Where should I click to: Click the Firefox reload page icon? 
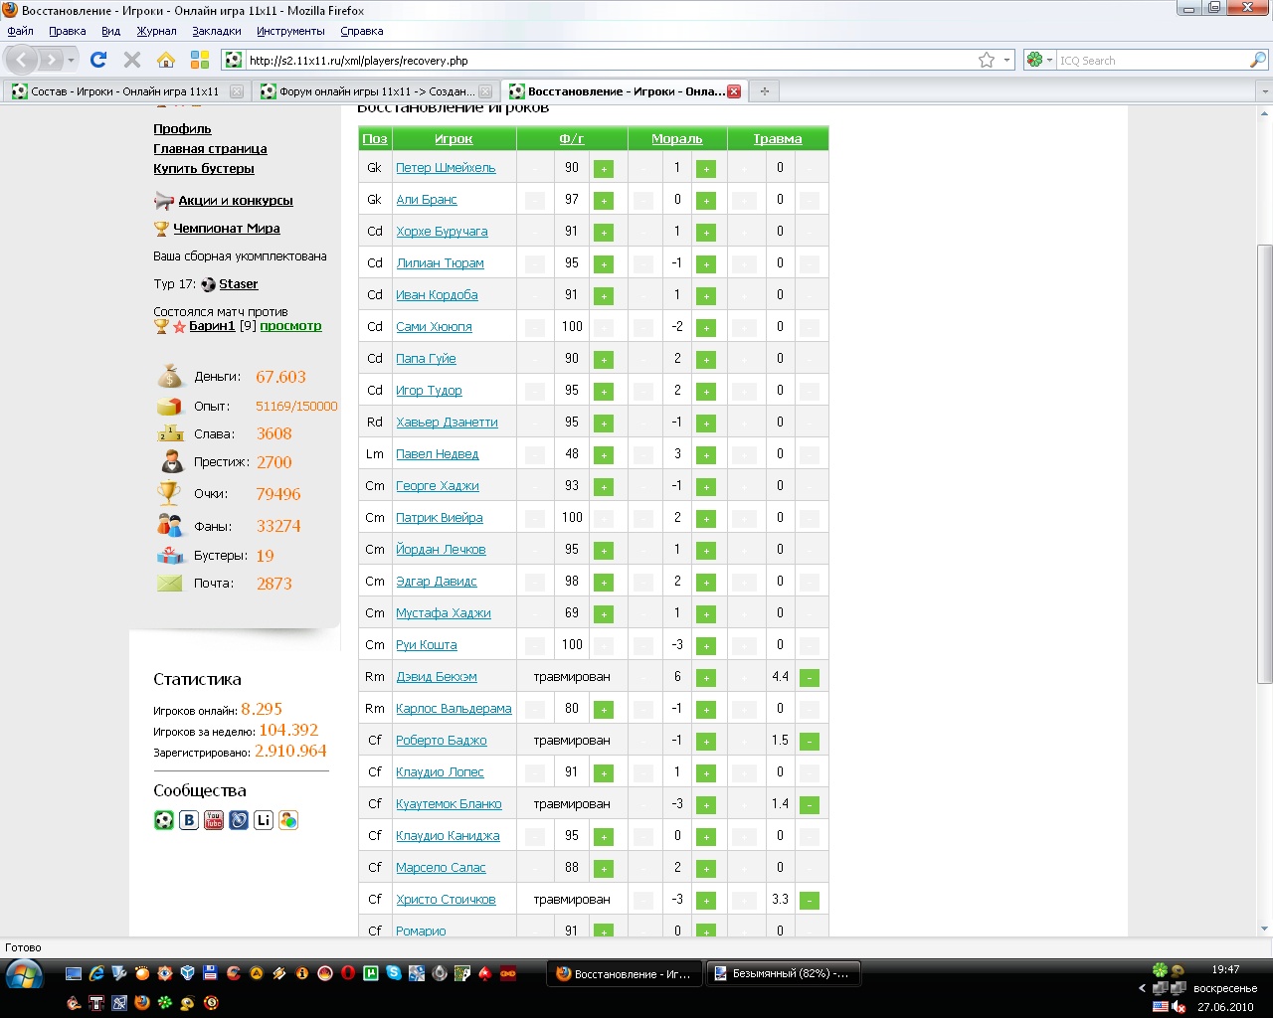pos(98,60)
